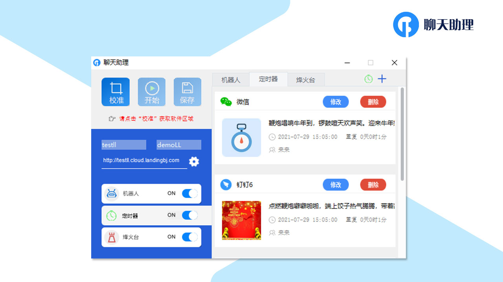Click 删除 on the 钉钉6 timer
Screen dimensions: 503x282
click(373, 184)
